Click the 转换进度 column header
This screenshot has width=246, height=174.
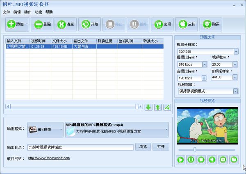(x=107, y=41)
